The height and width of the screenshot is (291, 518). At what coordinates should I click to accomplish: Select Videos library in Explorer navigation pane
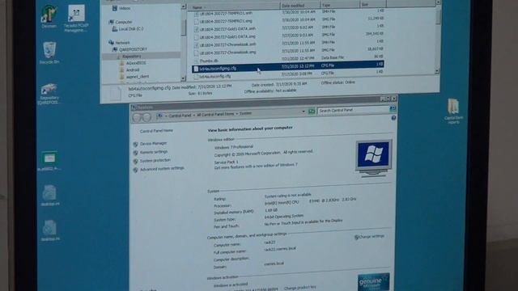tap(121, 8)
